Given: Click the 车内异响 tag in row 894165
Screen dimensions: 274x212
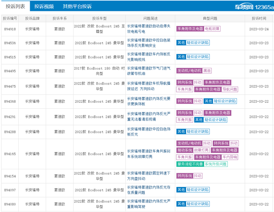Looking at the screenshot, I should pyautogui.click(x=230, y=157).
